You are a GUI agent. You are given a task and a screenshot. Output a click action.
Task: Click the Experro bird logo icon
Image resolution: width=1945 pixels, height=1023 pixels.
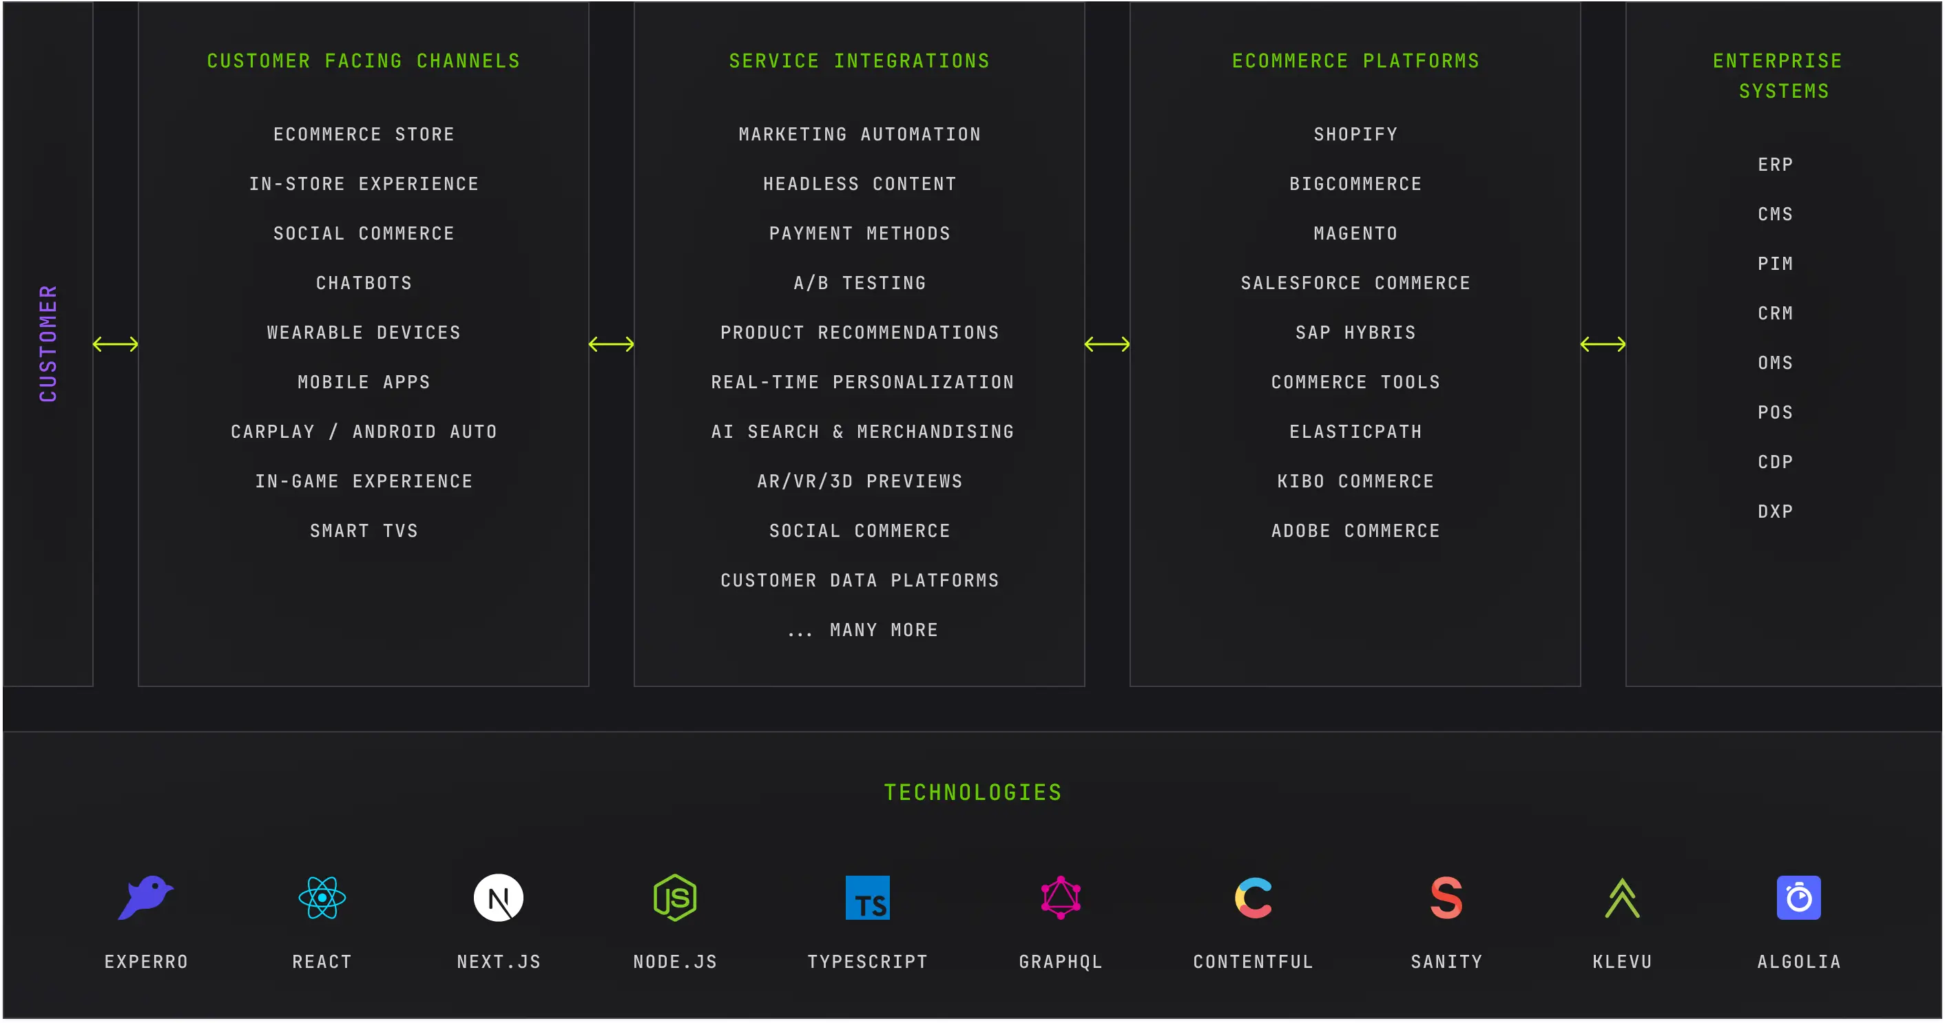click(146, 898)
